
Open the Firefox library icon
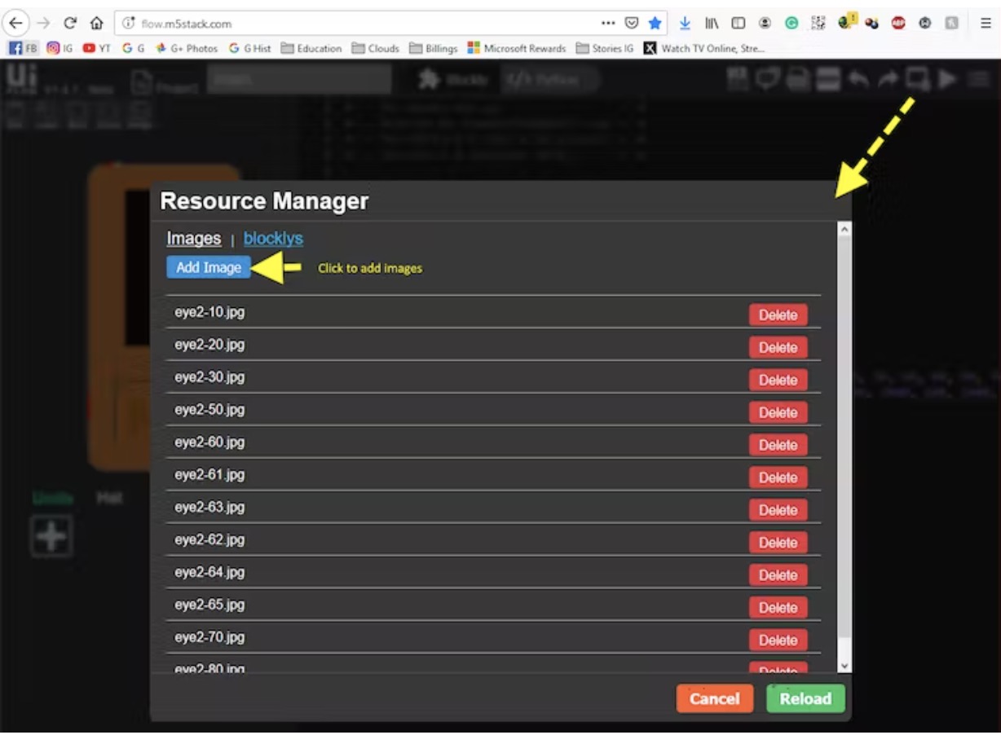click(x=712, y=24)
